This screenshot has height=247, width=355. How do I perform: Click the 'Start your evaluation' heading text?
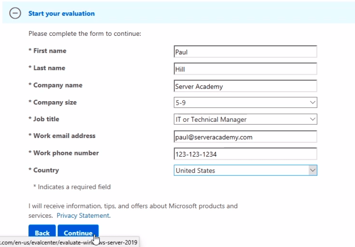click(x=61, y=14)
